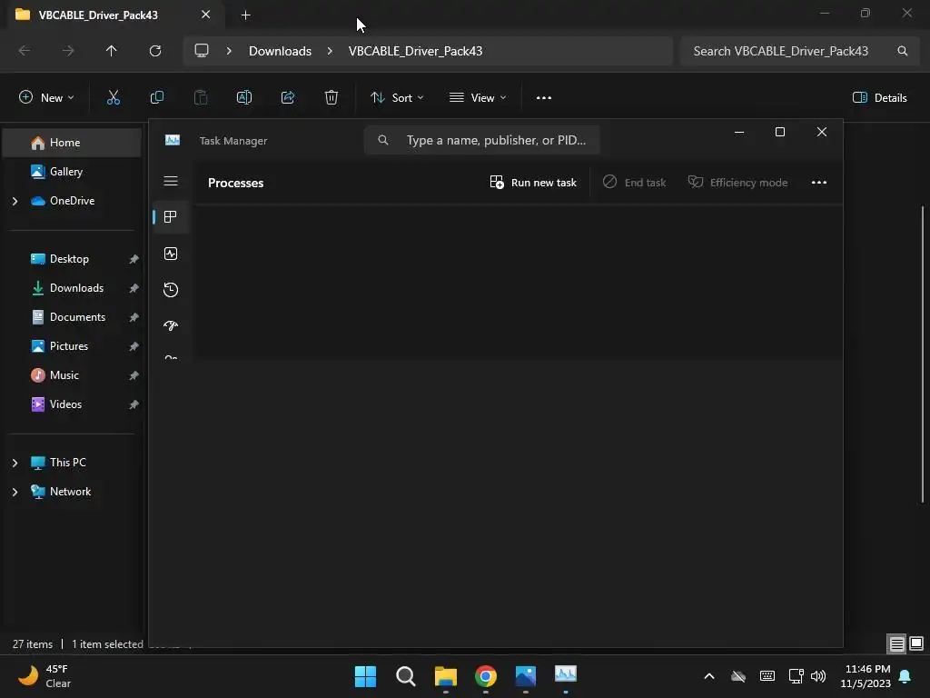Click Cut icon in File Explorer toolbar

(x=114, y=98)
